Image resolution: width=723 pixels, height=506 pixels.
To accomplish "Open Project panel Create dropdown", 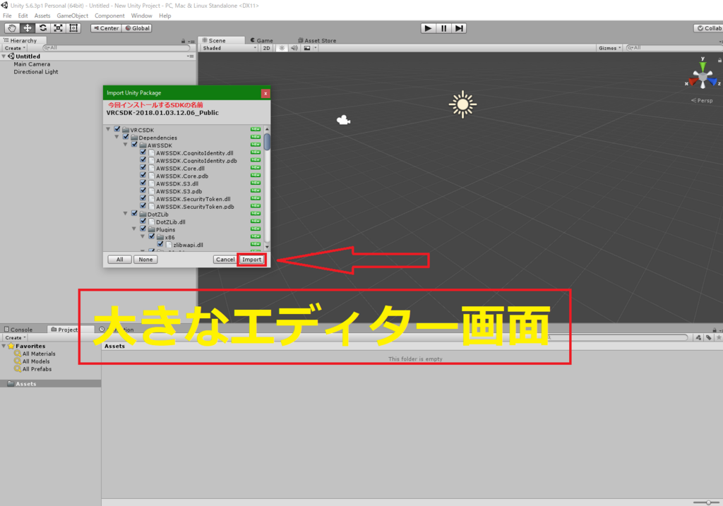I will click(16, 338).
